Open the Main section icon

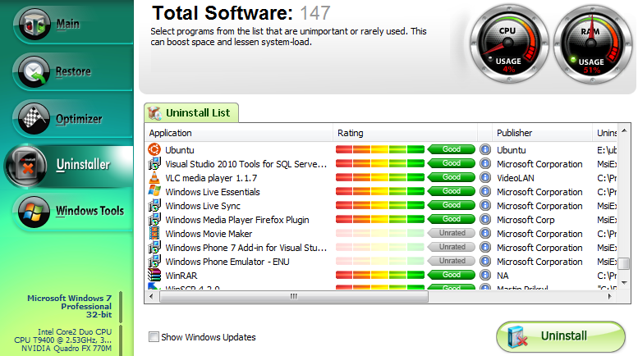[34, 25]
